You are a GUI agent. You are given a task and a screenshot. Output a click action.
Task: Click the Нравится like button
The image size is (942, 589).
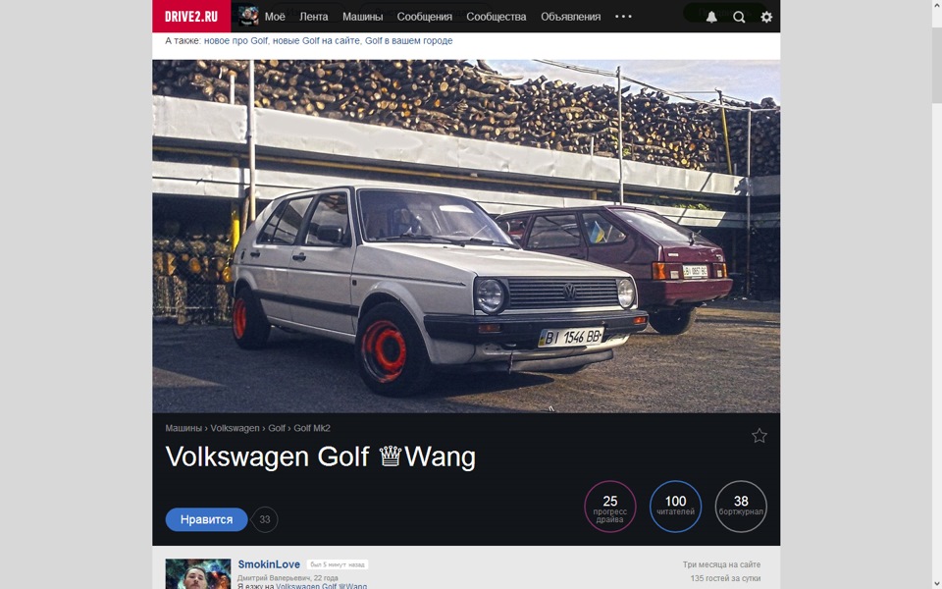(206, 519)
